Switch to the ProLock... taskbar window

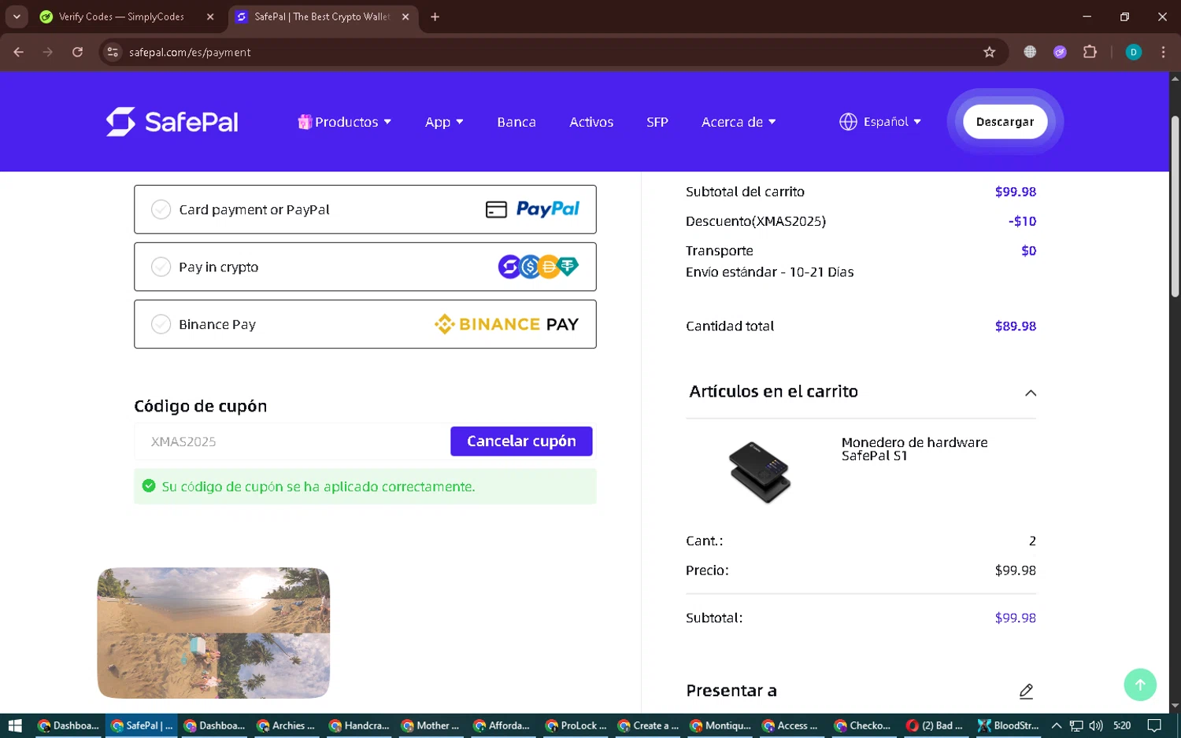click(578, 725)
